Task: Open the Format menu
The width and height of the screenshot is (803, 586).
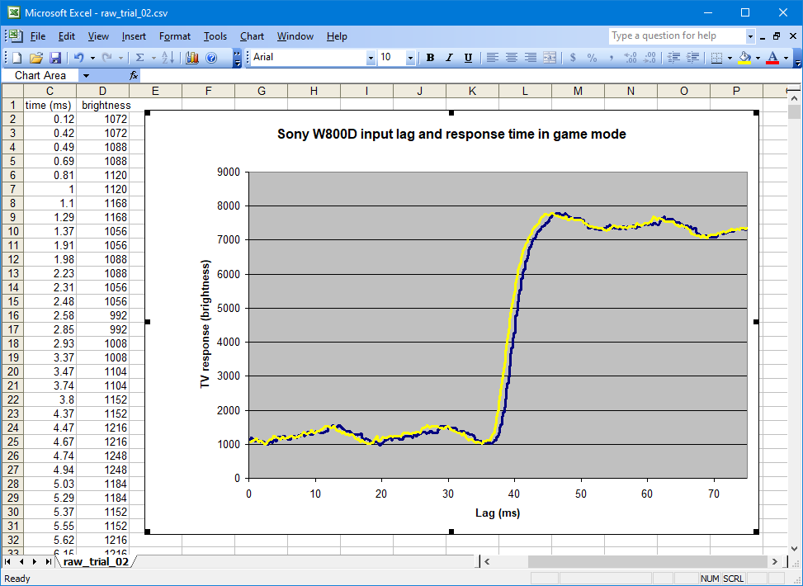Action: coord(175,36)
